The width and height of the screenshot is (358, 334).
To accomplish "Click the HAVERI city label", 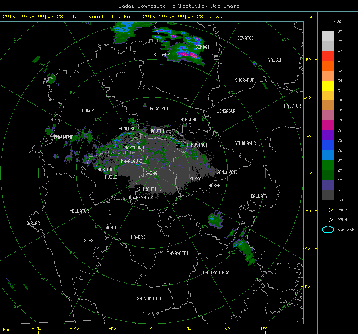I will point(138,237).
